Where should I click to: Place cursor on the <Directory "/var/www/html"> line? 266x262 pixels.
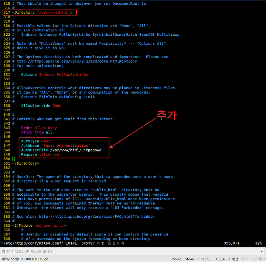(42, 13)
